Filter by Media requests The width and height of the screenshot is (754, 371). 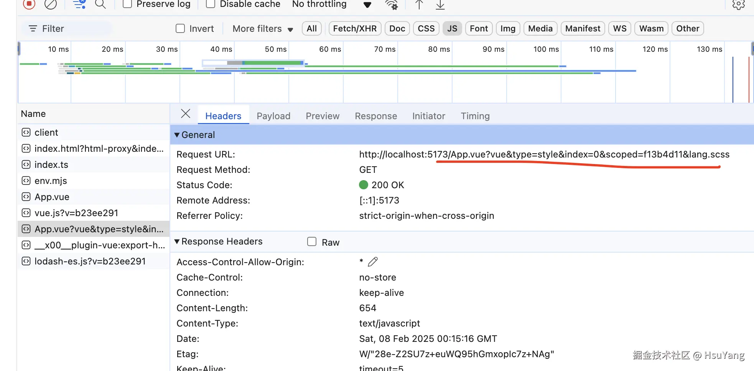pos(540,28)
